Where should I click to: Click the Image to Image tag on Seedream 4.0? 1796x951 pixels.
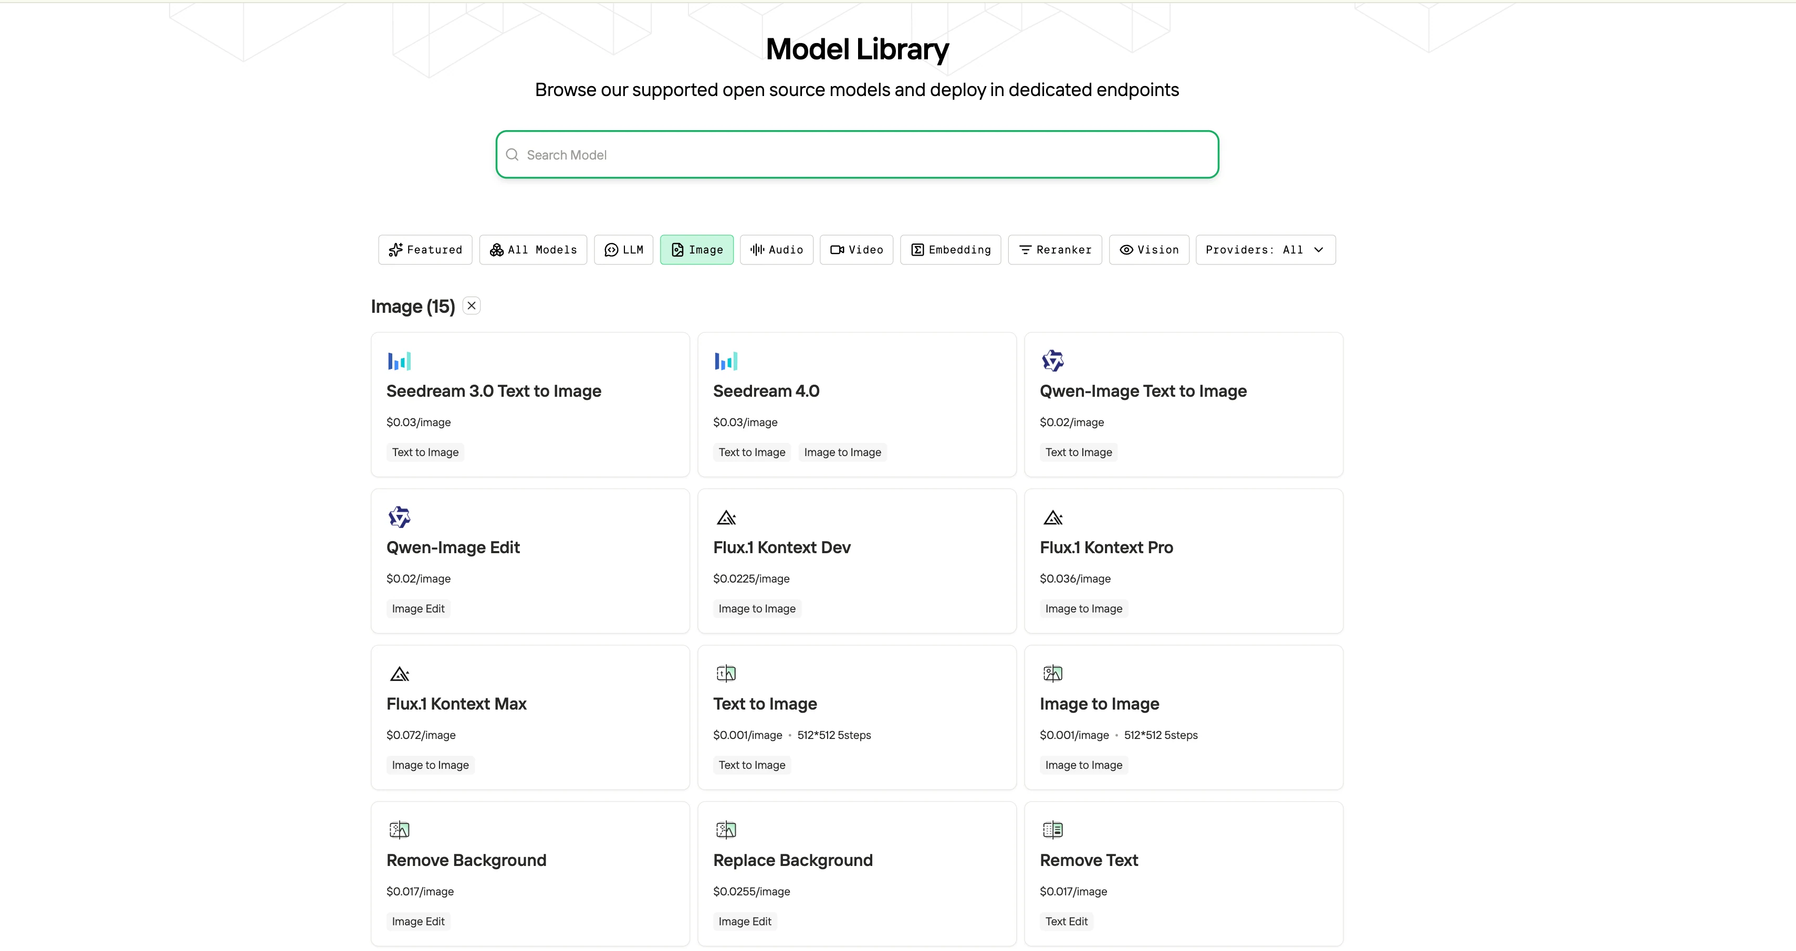(x=842, y=452)
